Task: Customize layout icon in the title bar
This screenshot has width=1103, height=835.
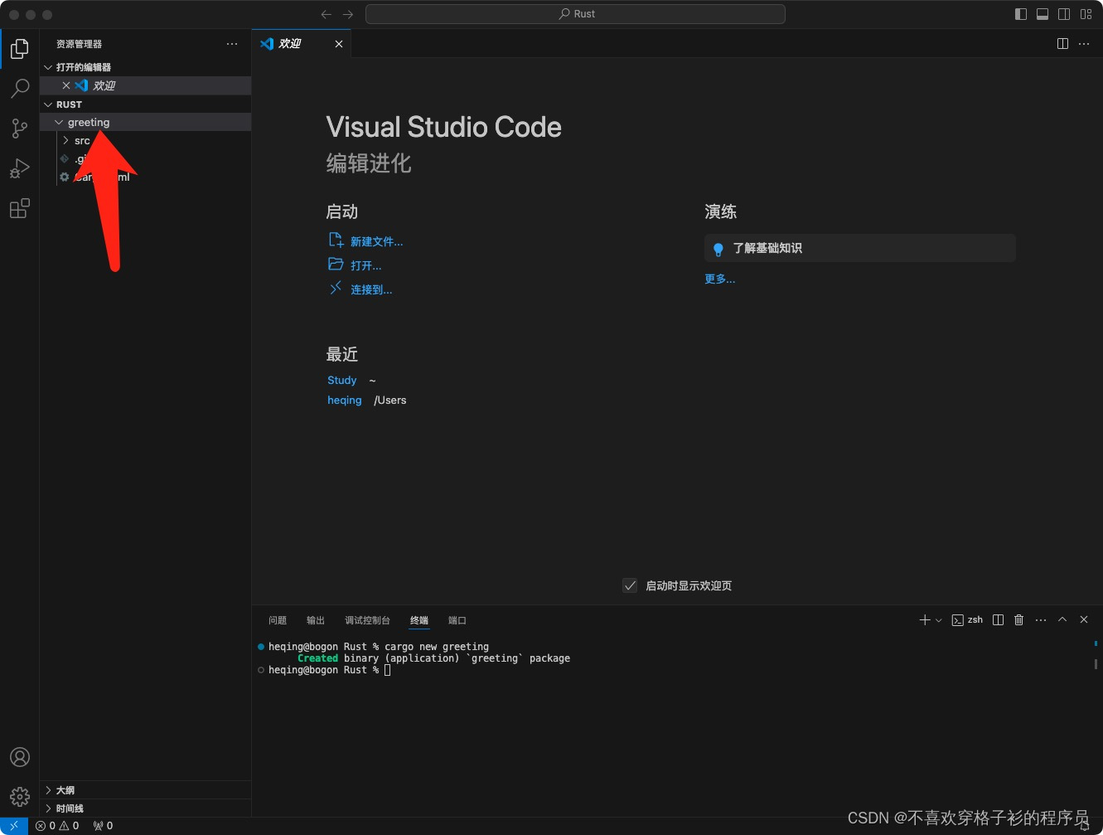Action: coord(1086,14)
